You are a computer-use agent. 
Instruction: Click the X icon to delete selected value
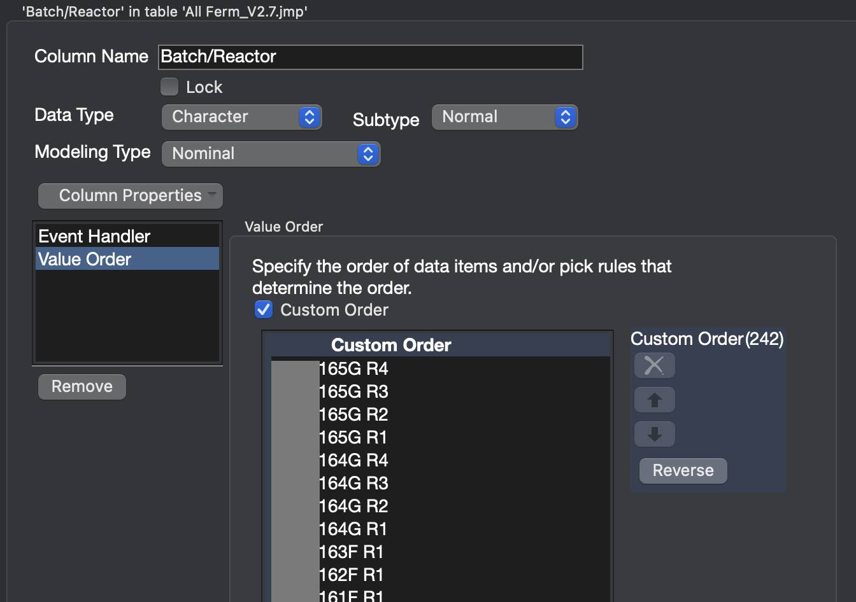point(654,365)
